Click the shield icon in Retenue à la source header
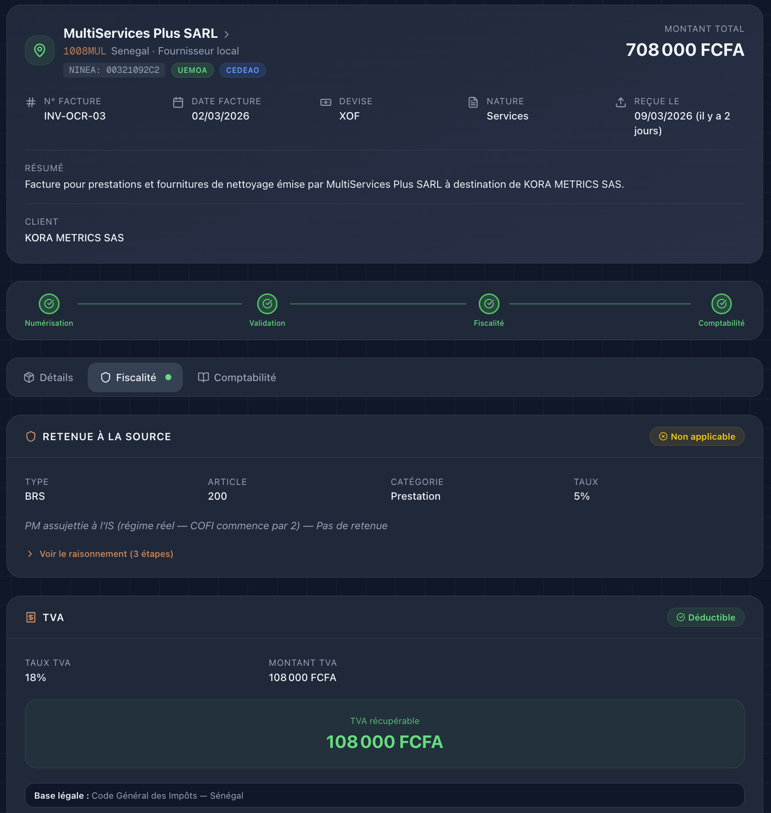771x813 pixels. click(30, 436)
